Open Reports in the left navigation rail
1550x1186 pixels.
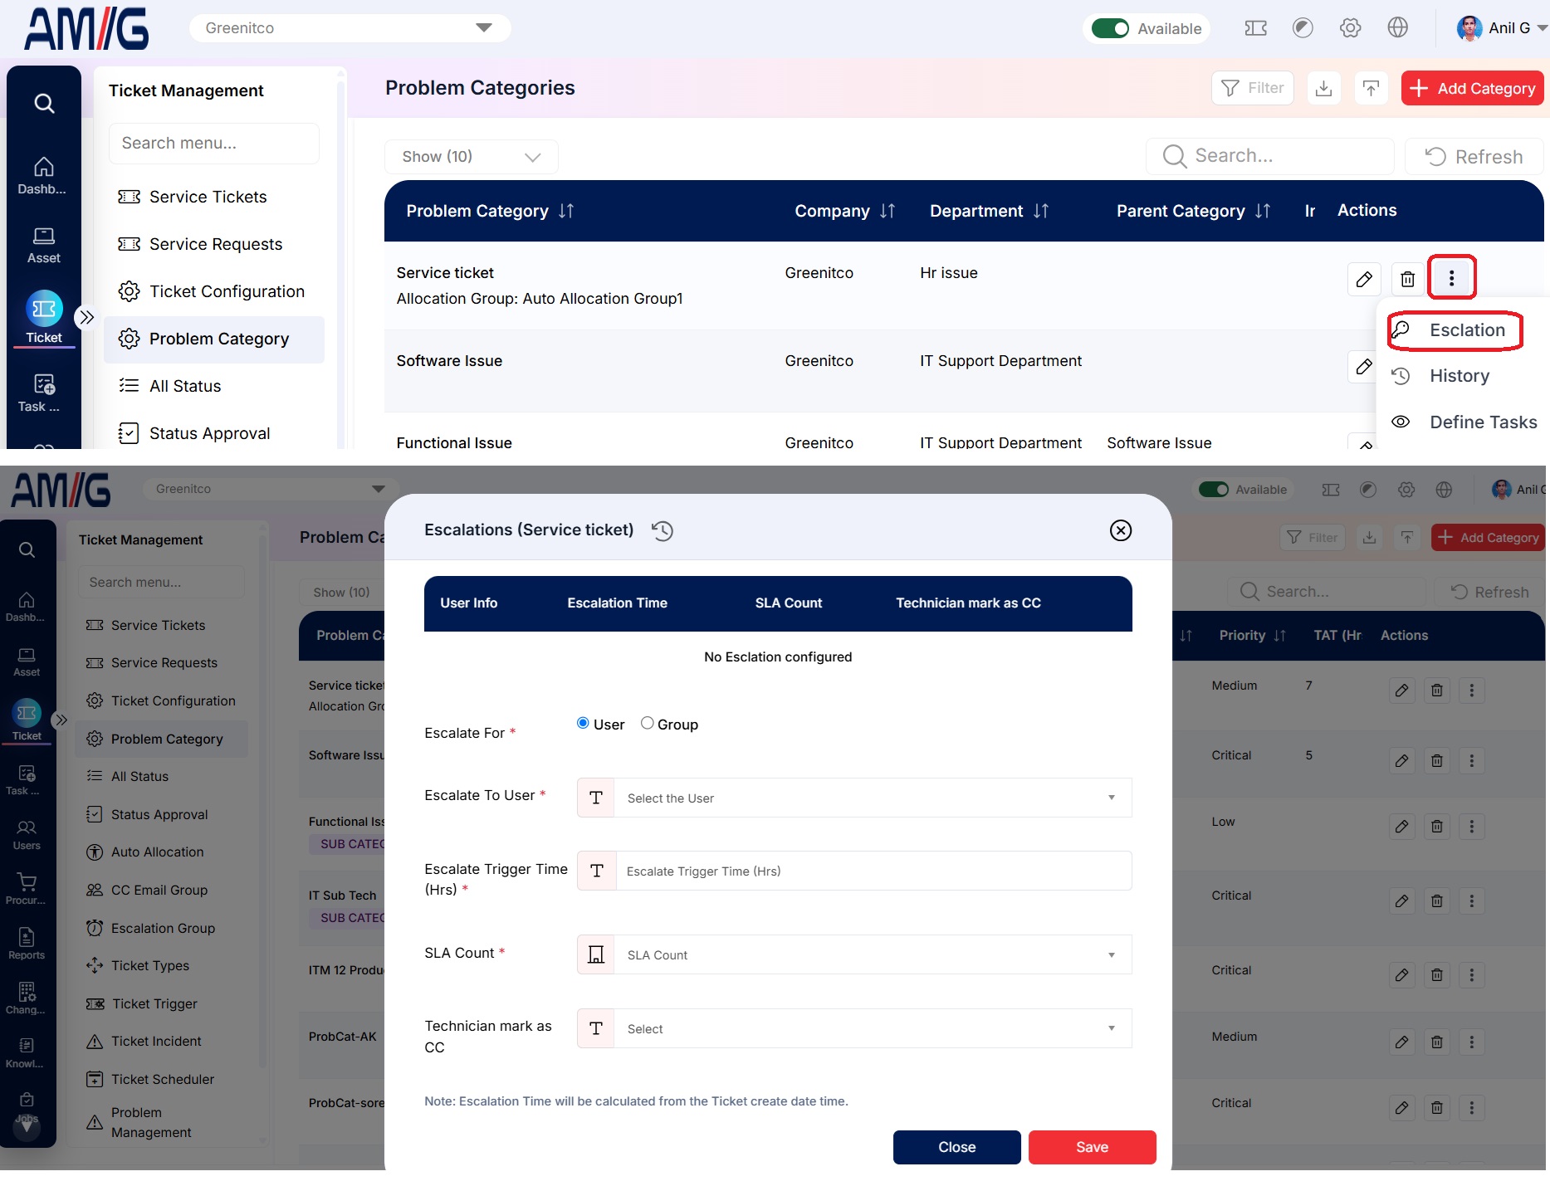(27, 944)
